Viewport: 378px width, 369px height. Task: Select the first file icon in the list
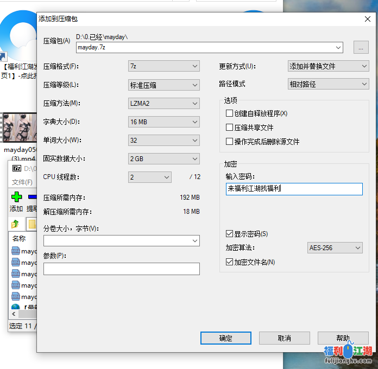pyautogui.click(x=16, y=251)
